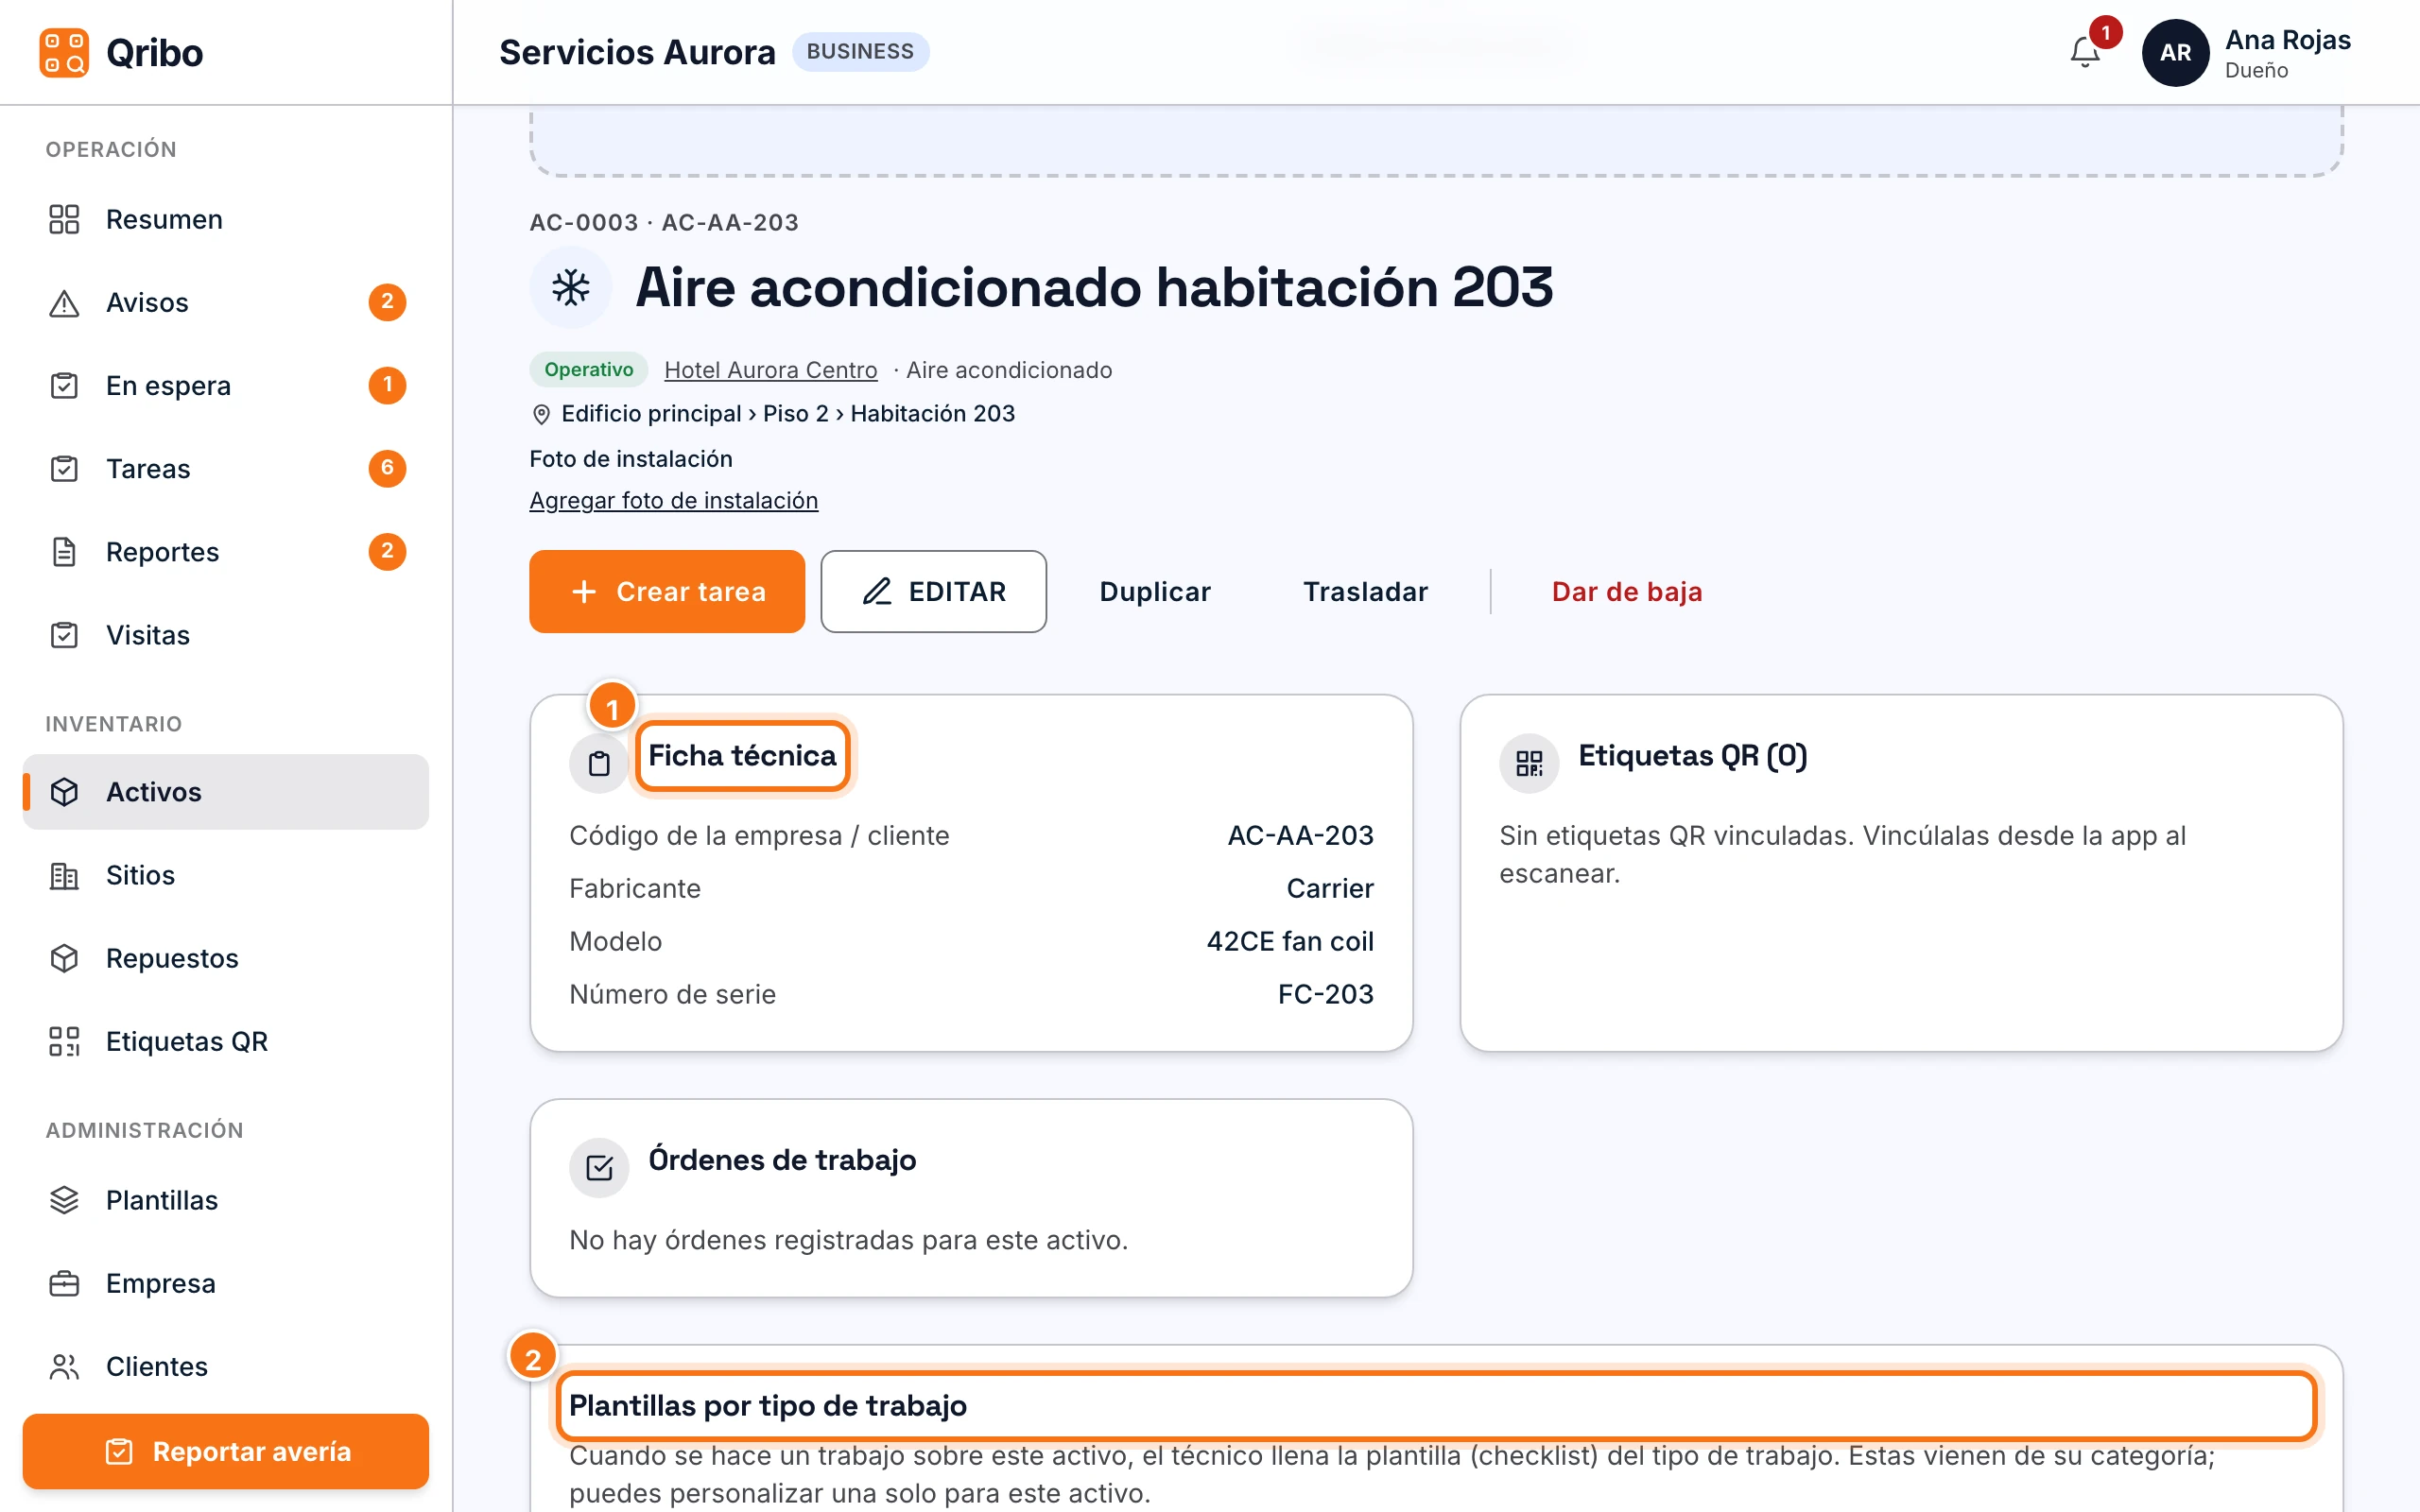Screen dimensions: 2420x1512
Task: Click Agregar foto de instalación link
Action: (x=673, y=500)
